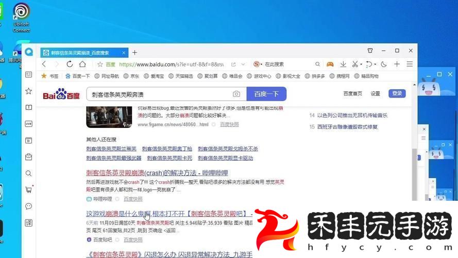458x258 pixels.
Task: Open the browser hamburger menu
Action: (410, 64)
